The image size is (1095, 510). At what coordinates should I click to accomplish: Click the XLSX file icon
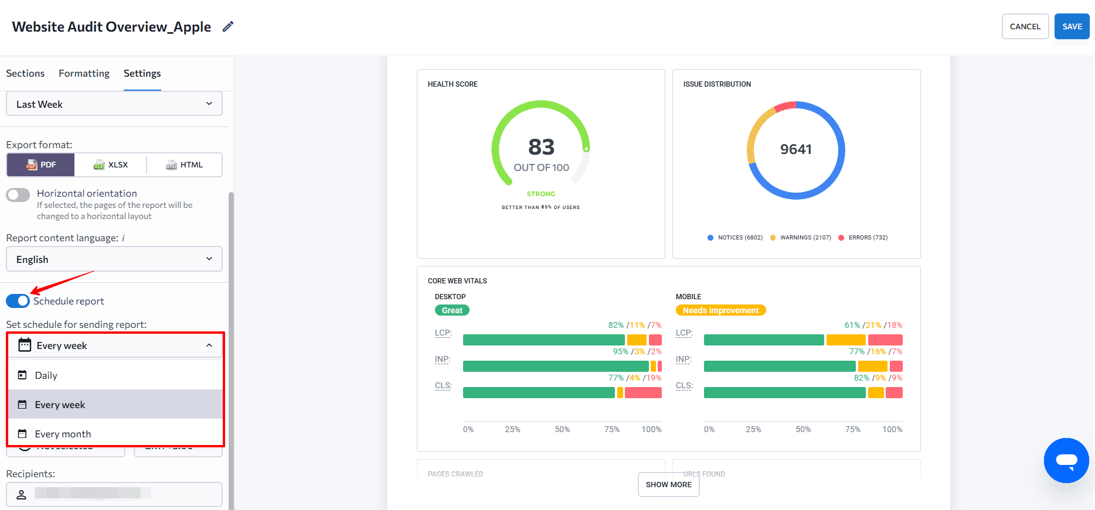(99, 165)
